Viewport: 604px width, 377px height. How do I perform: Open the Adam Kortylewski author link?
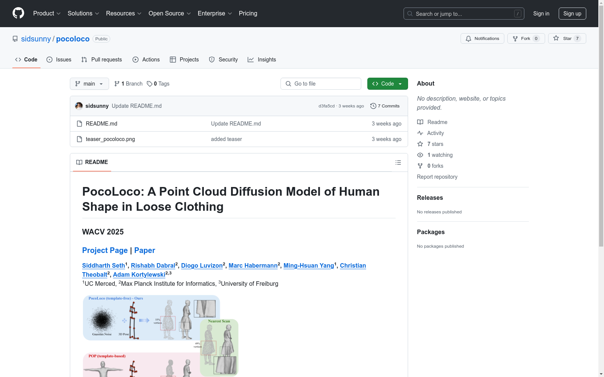[x=139, y=274]
